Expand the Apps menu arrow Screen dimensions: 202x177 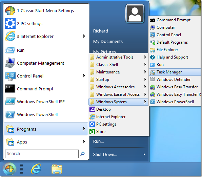click(84, 142)
